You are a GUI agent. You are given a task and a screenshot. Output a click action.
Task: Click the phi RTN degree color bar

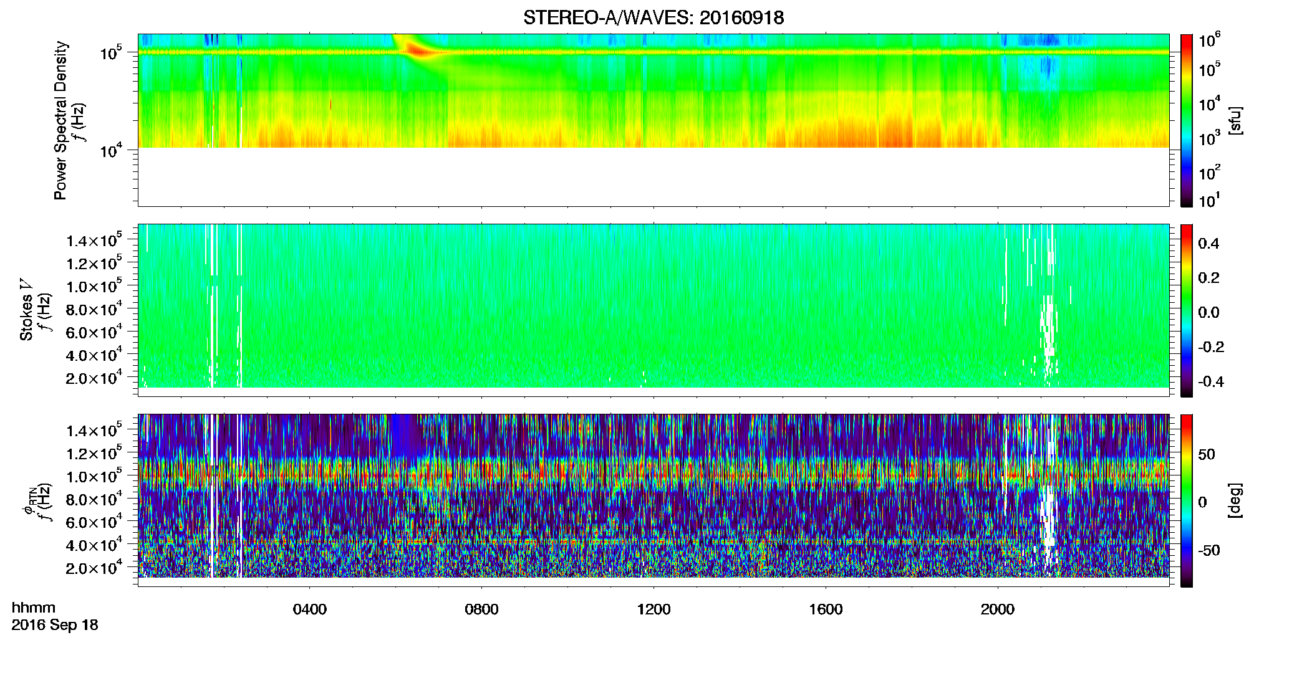click(x=1186, y=500)
